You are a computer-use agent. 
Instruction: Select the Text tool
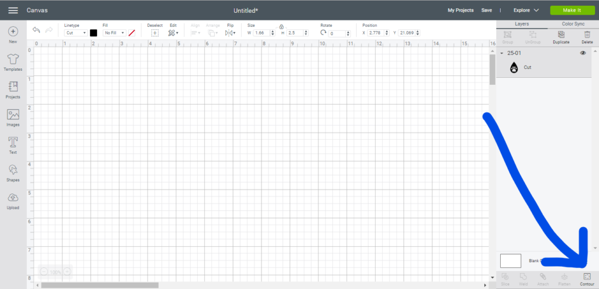(x=13, y=144)
